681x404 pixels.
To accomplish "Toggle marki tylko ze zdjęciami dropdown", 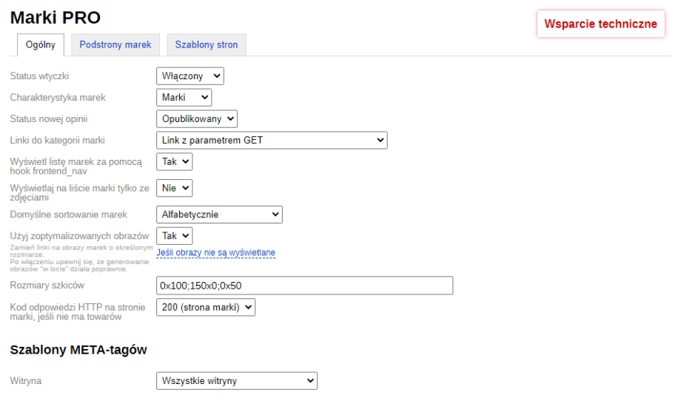I will tap(175, 188).
